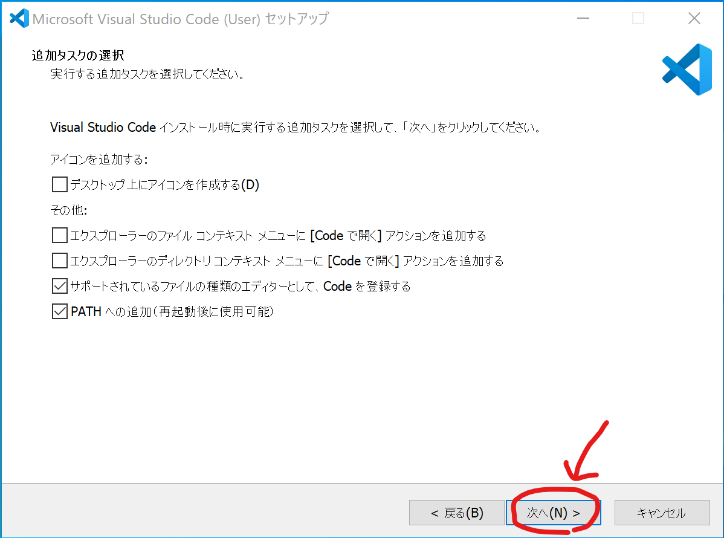Check the ディレクトリ コンテキスト メニュー [Code で開く] box
Image resolution: width=724 pixels, height=538 pixels.
pos(60,261)
